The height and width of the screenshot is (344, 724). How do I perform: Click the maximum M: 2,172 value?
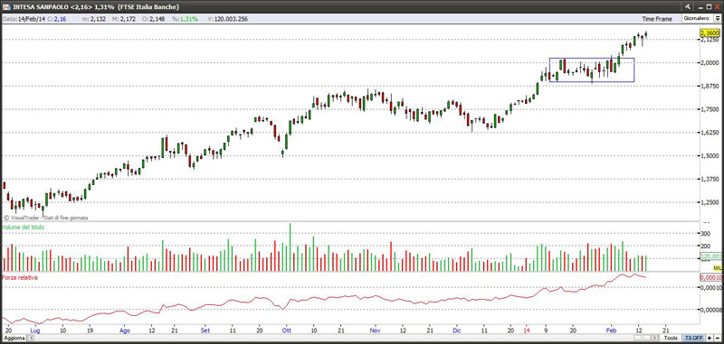point(127,19)
